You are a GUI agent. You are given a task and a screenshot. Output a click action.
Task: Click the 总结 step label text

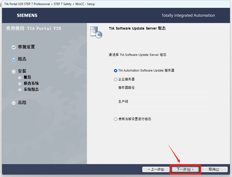point(22,103)
